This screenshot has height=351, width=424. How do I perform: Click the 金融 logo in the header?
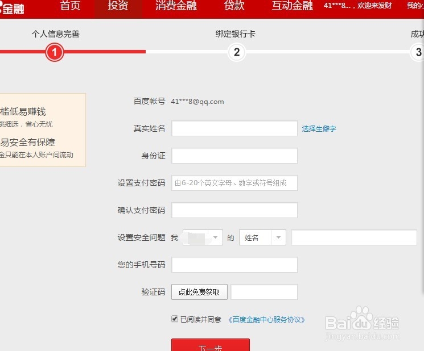coord(12,9)
